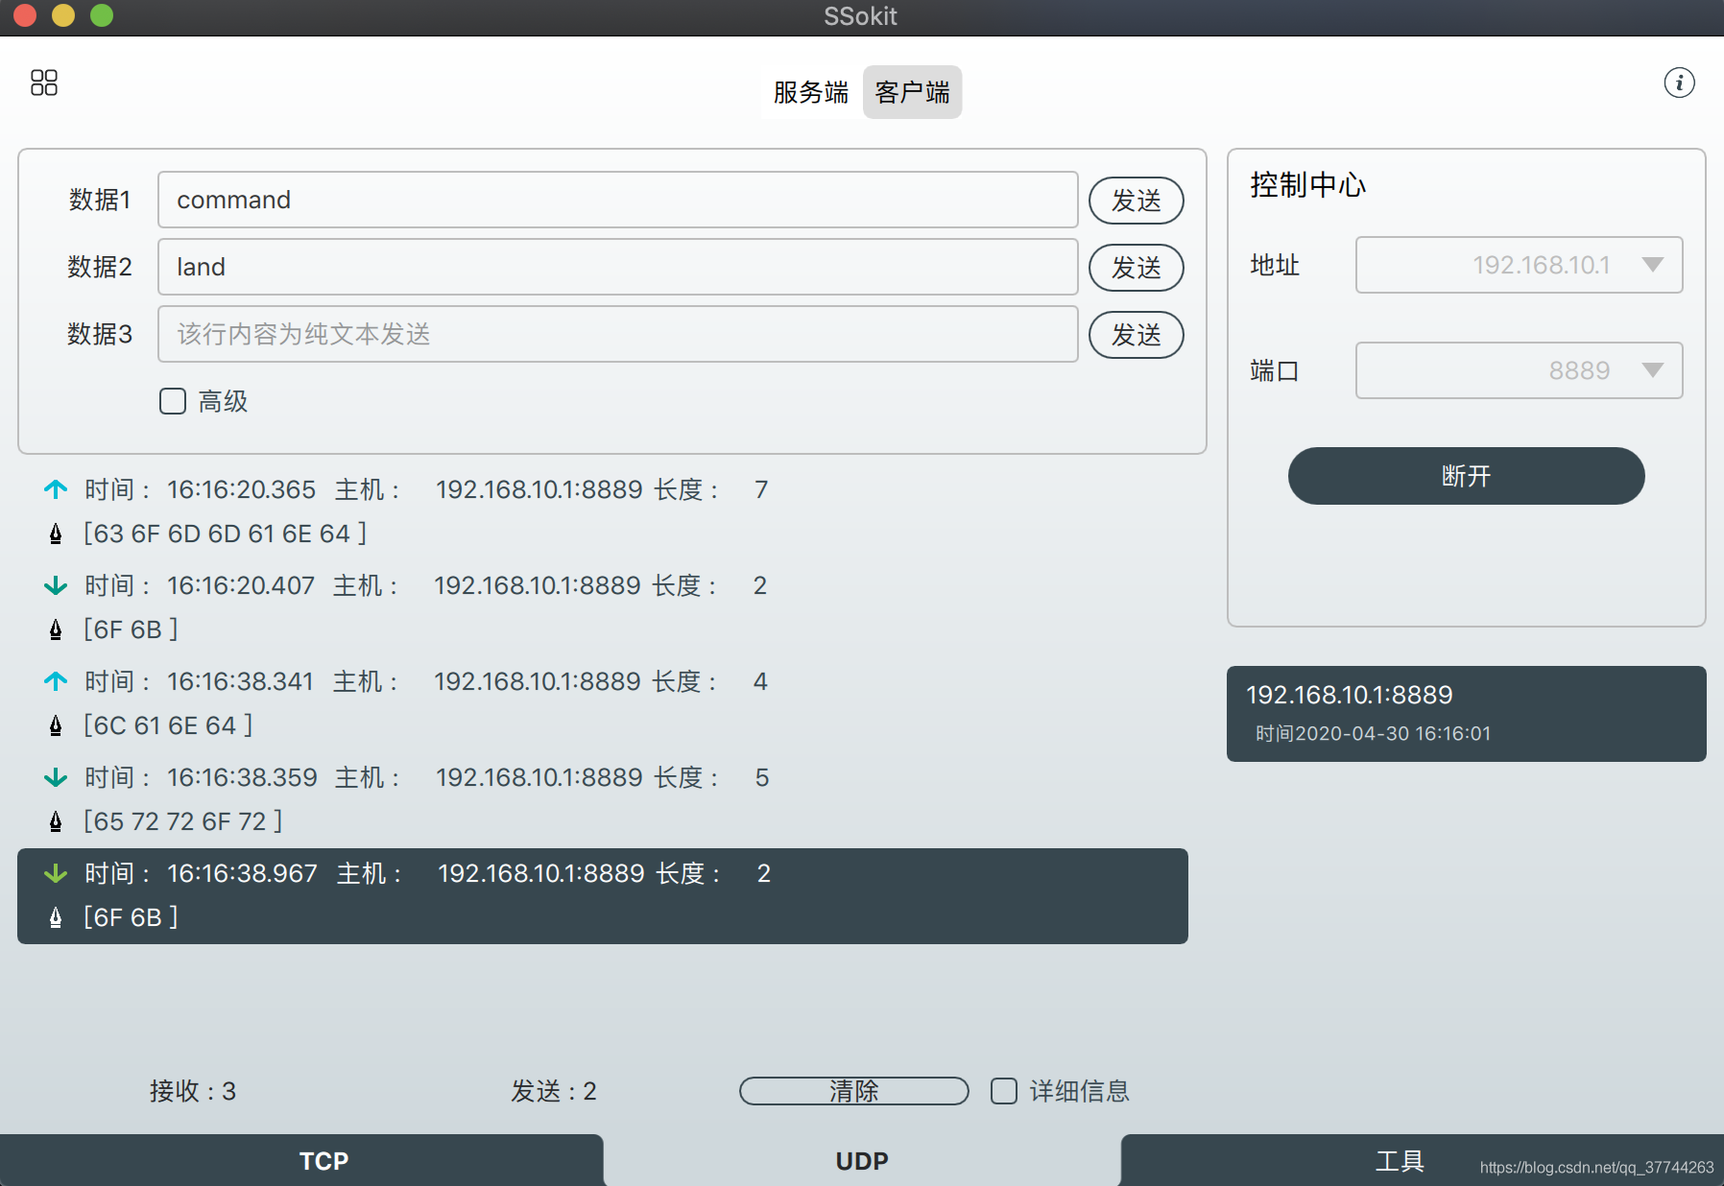Click the 数据2 input field containing land

tap(617, 267)
